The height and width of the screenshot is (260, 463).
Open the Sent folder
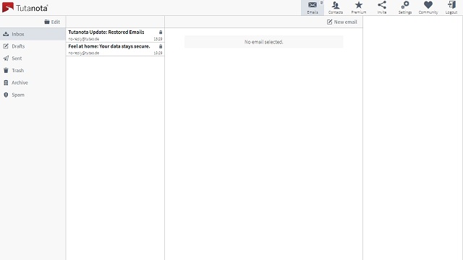tap(33, 58)
